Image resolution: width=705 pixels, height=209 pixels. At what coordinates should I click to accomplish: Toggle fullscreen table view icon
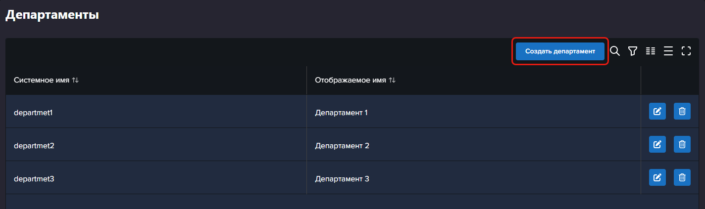tap(686, 51)
